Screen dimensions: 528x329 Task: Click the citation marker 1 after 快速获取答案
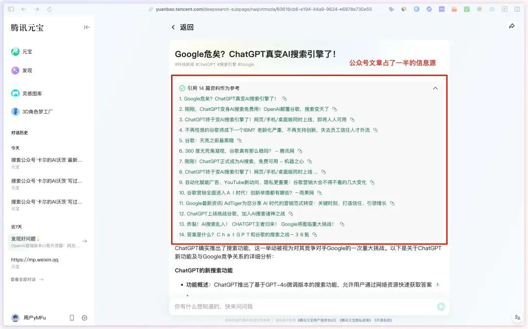[x=438, y=285]
